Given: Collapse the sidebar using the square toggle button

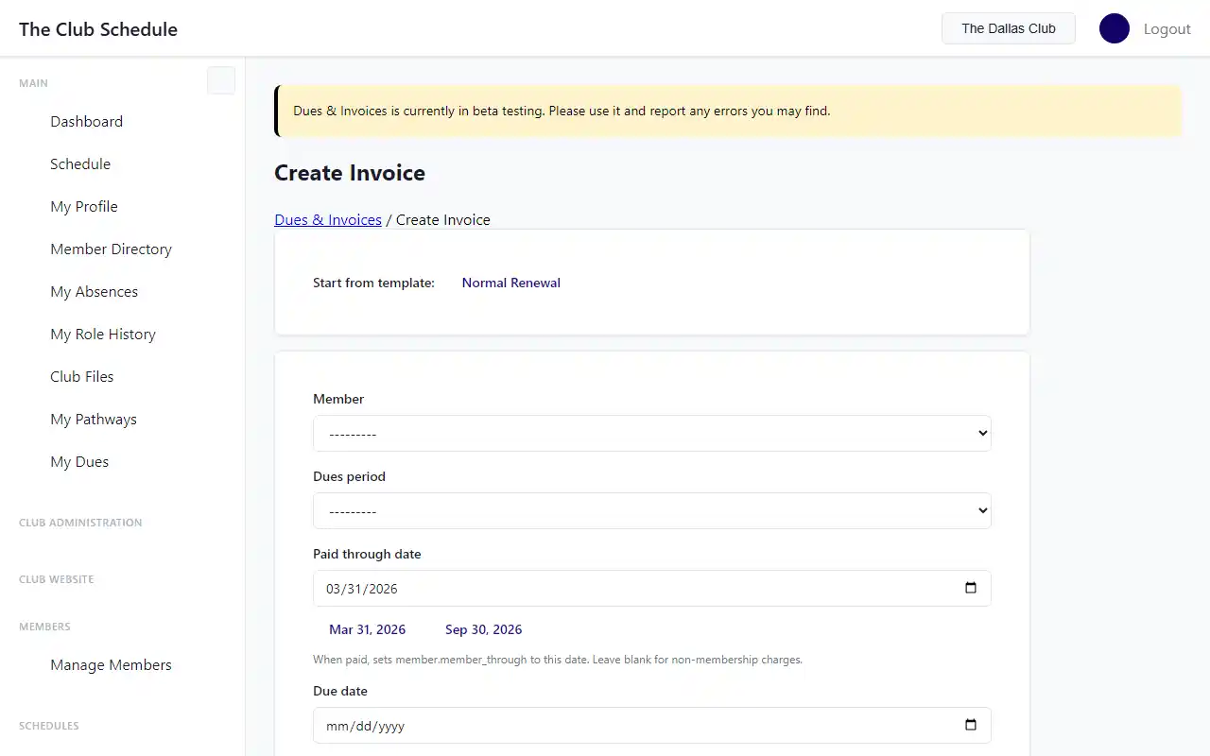Looking at the screenshot, I should point(221,81).
